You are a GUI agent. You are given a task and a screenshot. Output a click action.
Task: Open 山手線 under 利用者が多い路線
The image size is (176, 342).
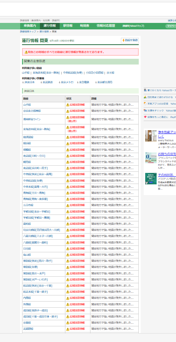point(25,73)
